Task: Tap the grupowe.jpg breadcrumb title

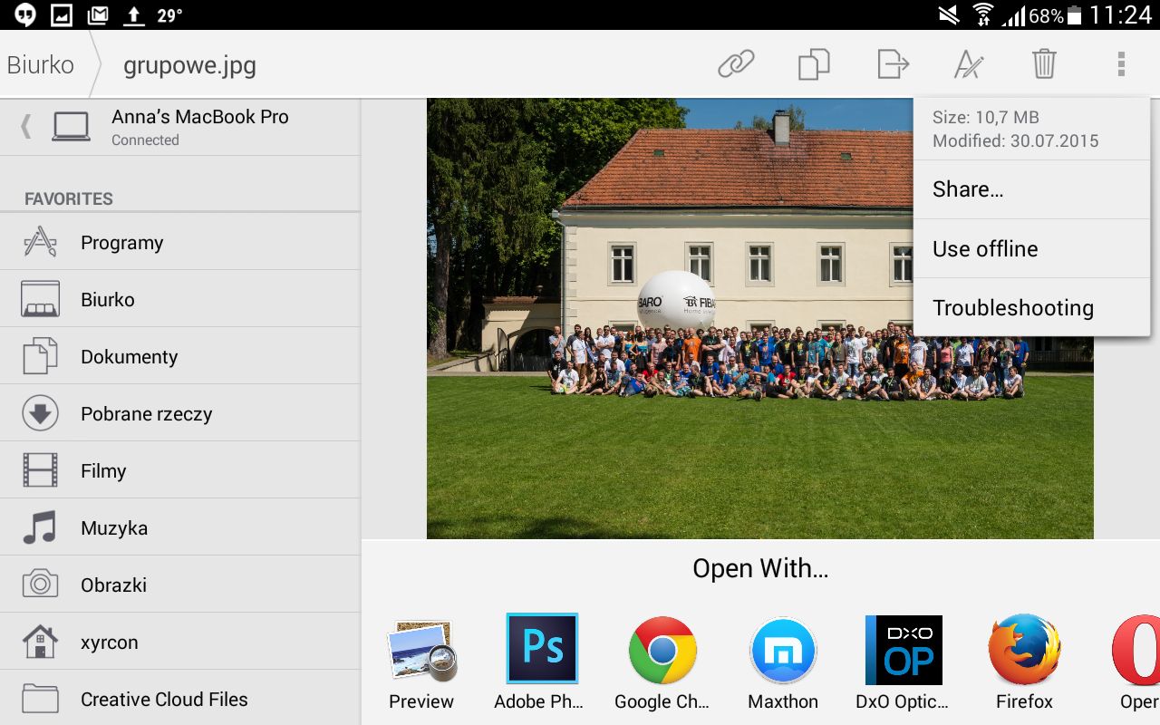Action: coord(189,65)
